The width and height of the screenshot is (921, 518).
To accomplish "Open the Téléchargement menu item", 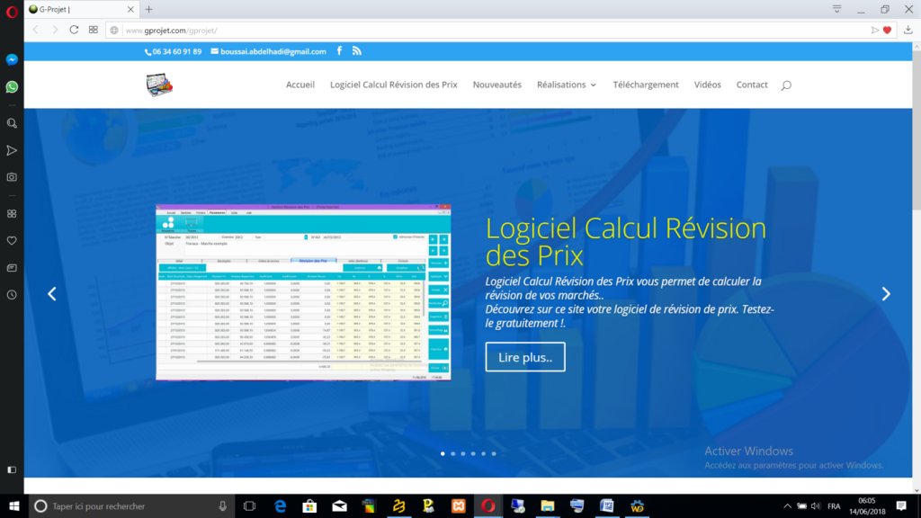I will [x=645, y=85].
